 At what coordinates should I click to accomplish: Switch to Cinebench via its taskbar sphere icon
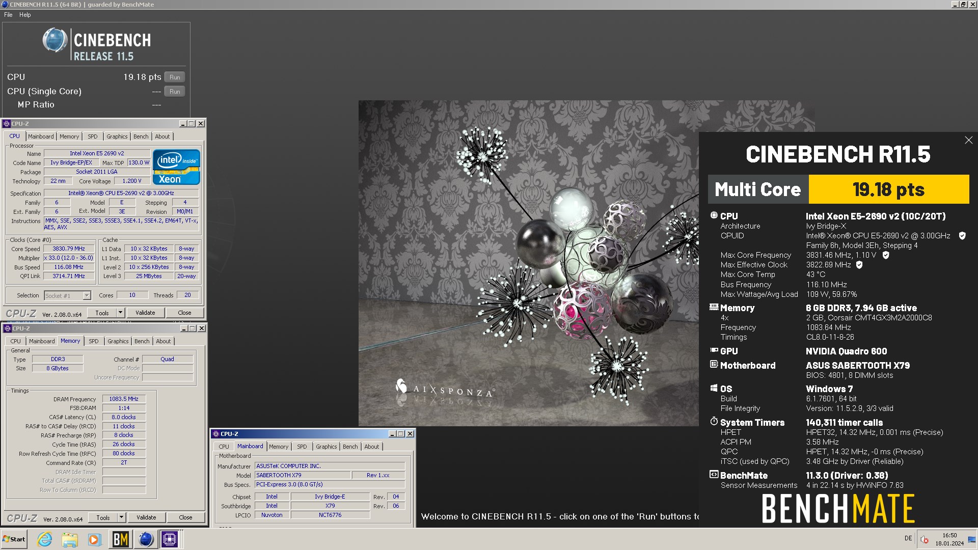(x=146, y=539)
